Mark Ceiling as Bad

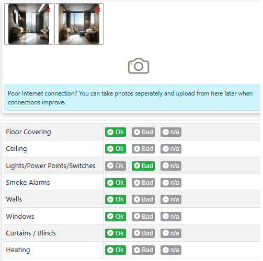tap(143, 149)
